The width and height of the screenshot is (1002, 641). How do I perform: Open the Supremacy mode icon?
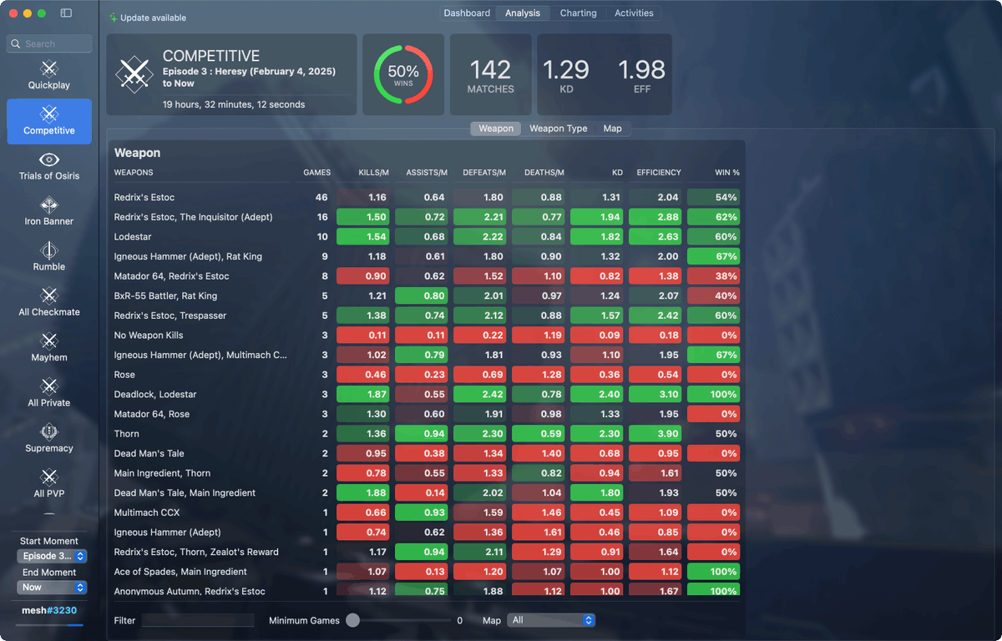tap(49, 432)
